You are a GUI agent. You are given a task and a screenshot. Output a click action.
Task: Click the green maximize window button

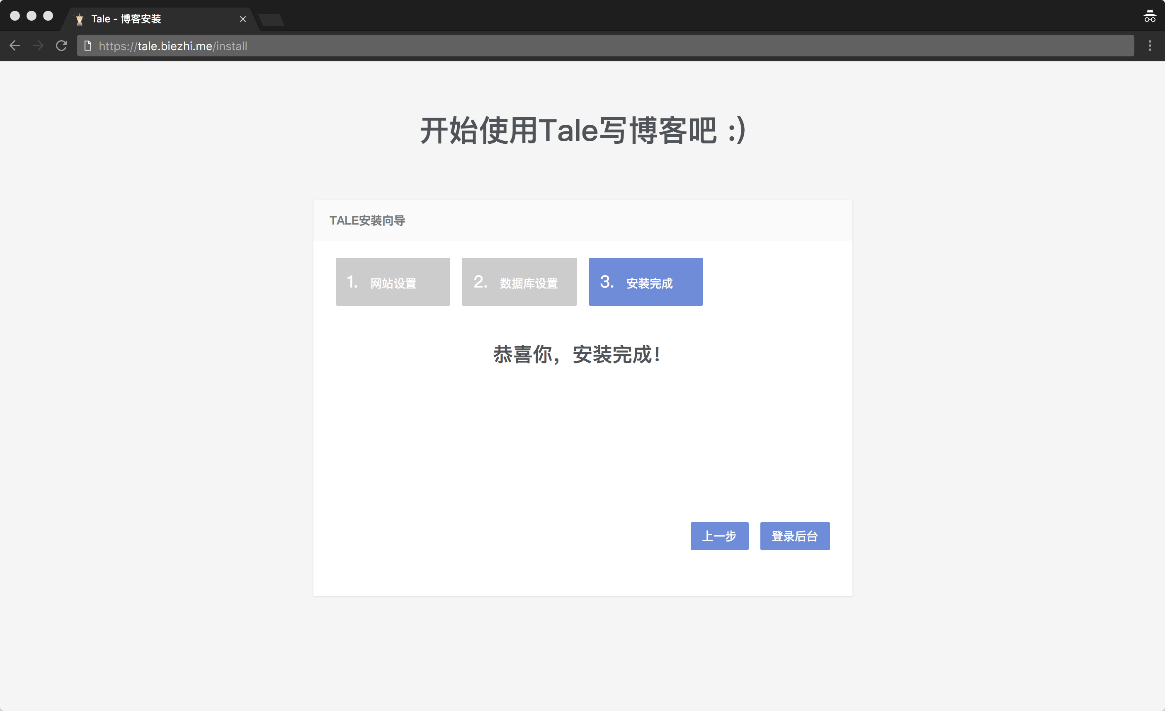[48, 16]
